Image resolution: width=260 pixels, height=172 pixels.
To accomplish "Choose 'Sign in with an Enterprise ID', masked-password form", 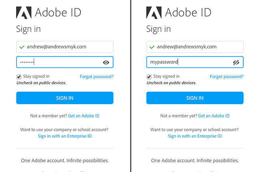I will pyautogui.click(x=65, y=136).
